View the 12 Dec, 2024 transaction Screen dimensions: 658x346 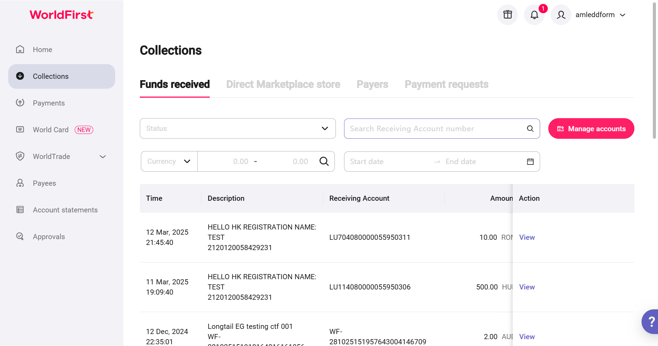[527, 337]
